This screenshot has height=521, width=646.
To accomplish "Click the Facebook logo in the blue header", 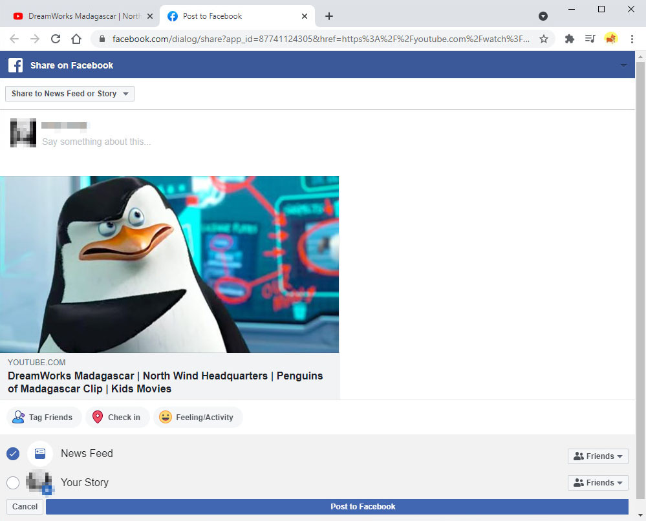I will pyautogui.click(x=16, y=65).
